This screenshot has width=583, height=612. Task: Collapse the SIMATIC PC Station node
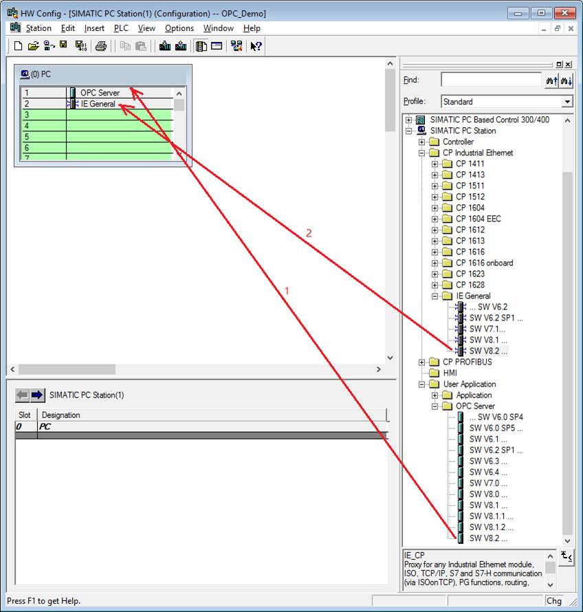[x=408, y=131]
